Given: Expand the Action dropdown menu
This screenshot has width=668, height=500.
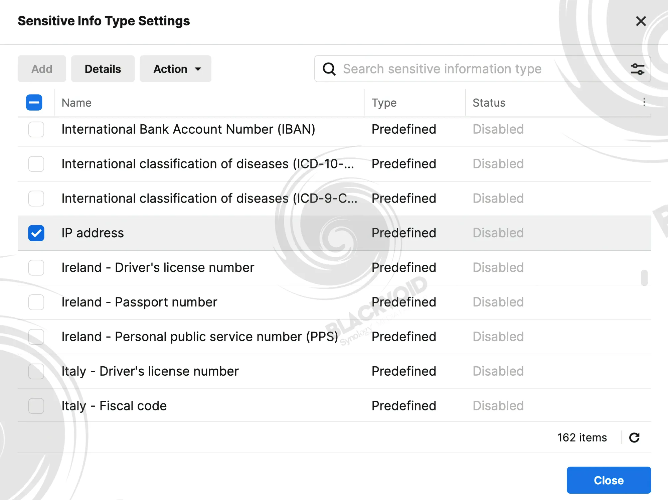Looking at the screenshot, I should (176, 69).
